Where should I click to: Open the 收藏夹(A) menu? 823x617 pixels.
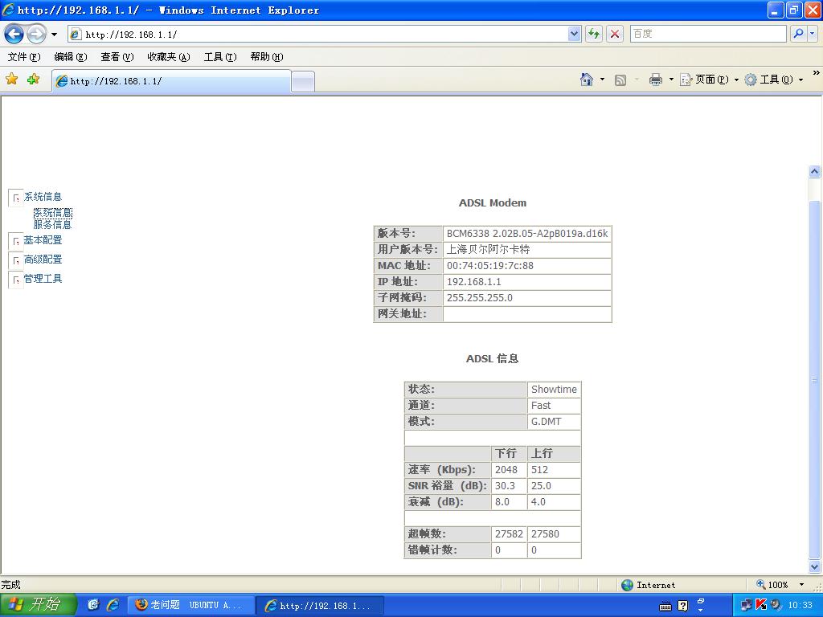(x=169, y=57)
